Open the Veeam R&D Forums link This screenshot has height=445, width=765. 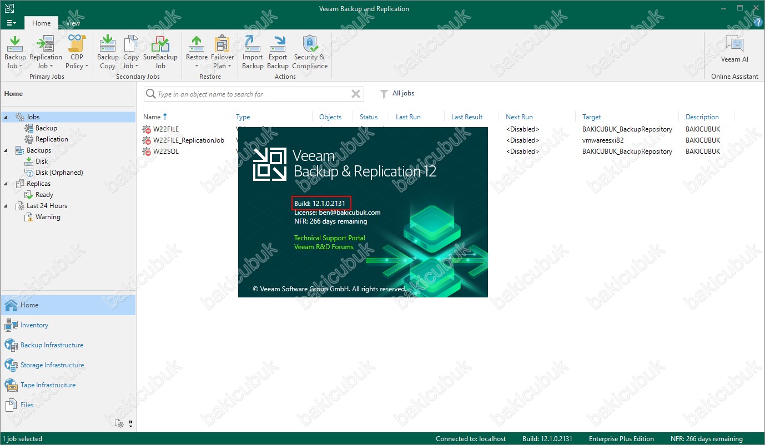click(x=324, y=247)
